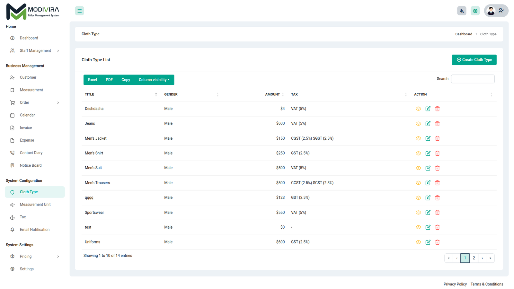Export the list to Excel
Viewport: 514px width, 289px height.
tap(93, 80)
